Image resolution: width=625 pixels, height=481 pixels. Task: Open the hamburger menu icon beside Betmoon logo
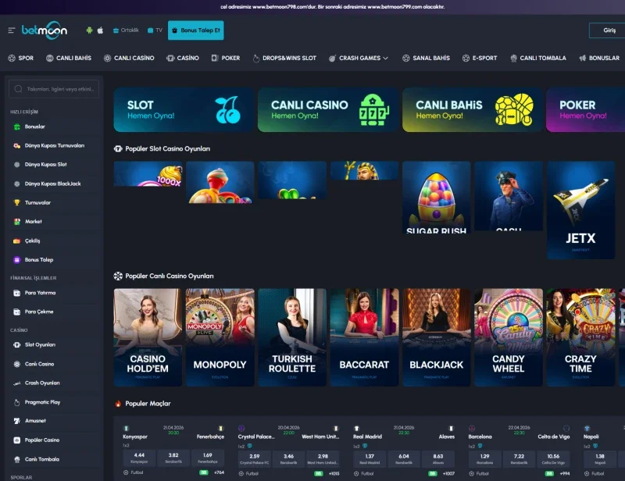click(x=12, y=30)
